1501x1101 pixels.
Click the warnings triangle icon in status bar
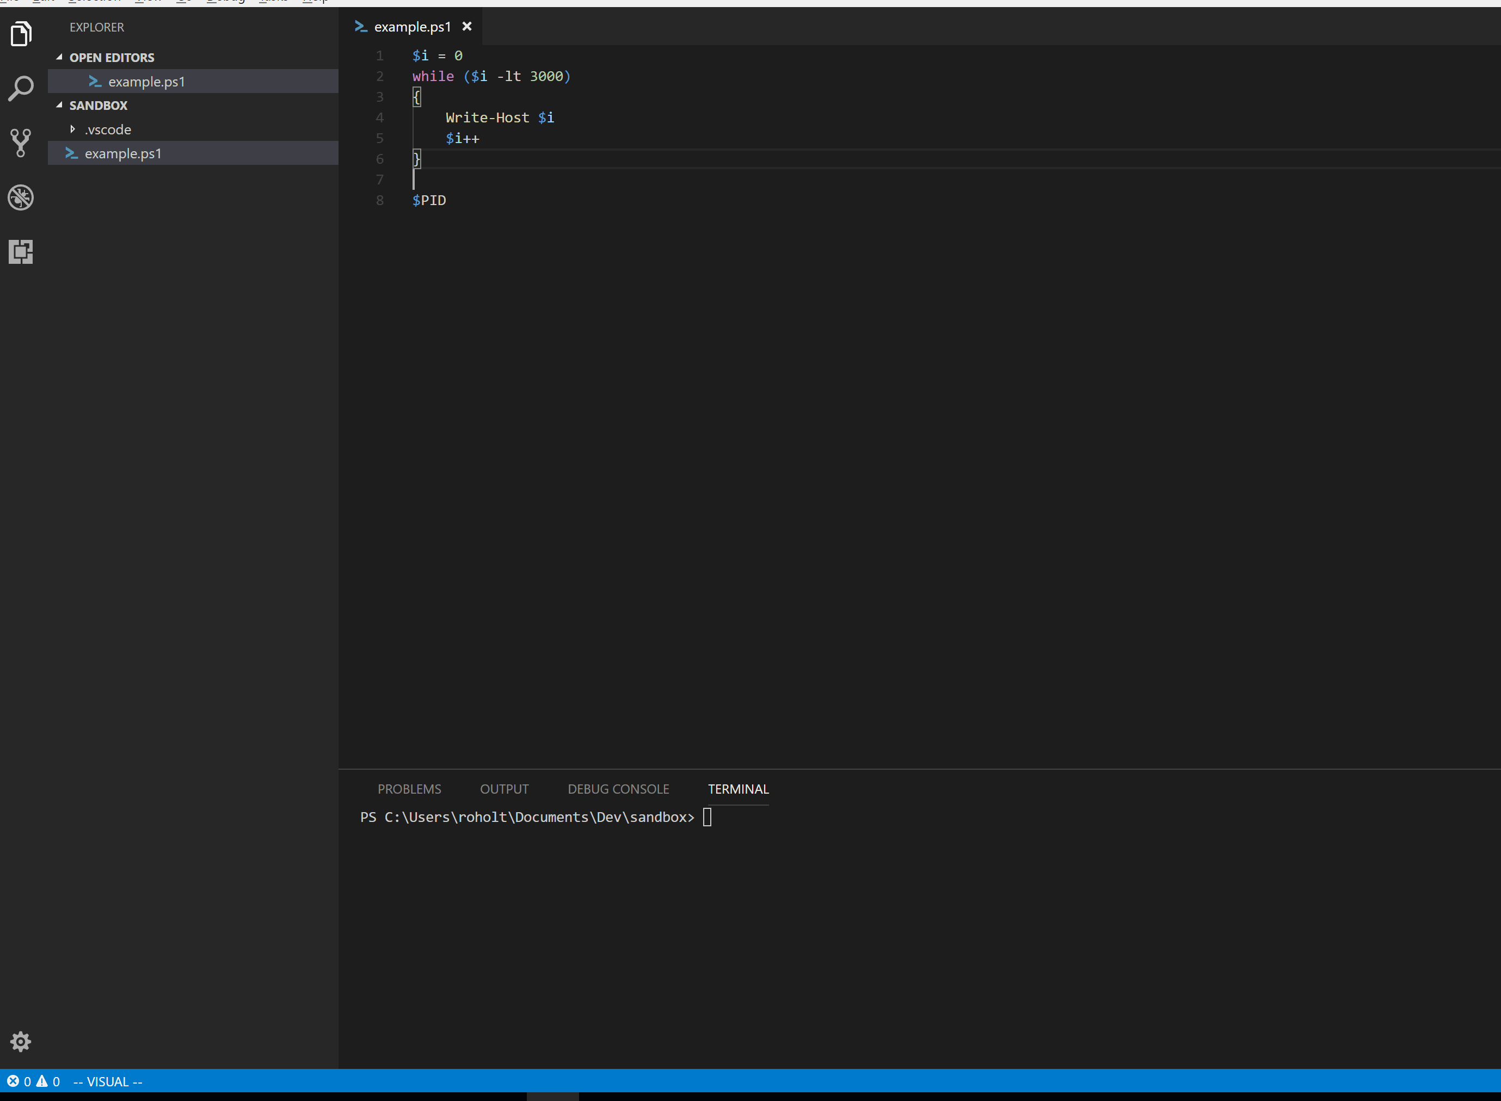(x=42, y=1081)
